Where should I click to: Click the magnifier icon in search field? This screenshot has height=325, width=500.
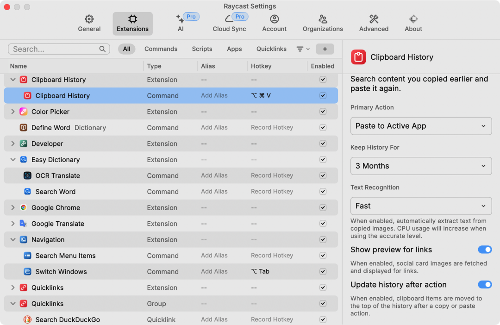coord(102,49)
